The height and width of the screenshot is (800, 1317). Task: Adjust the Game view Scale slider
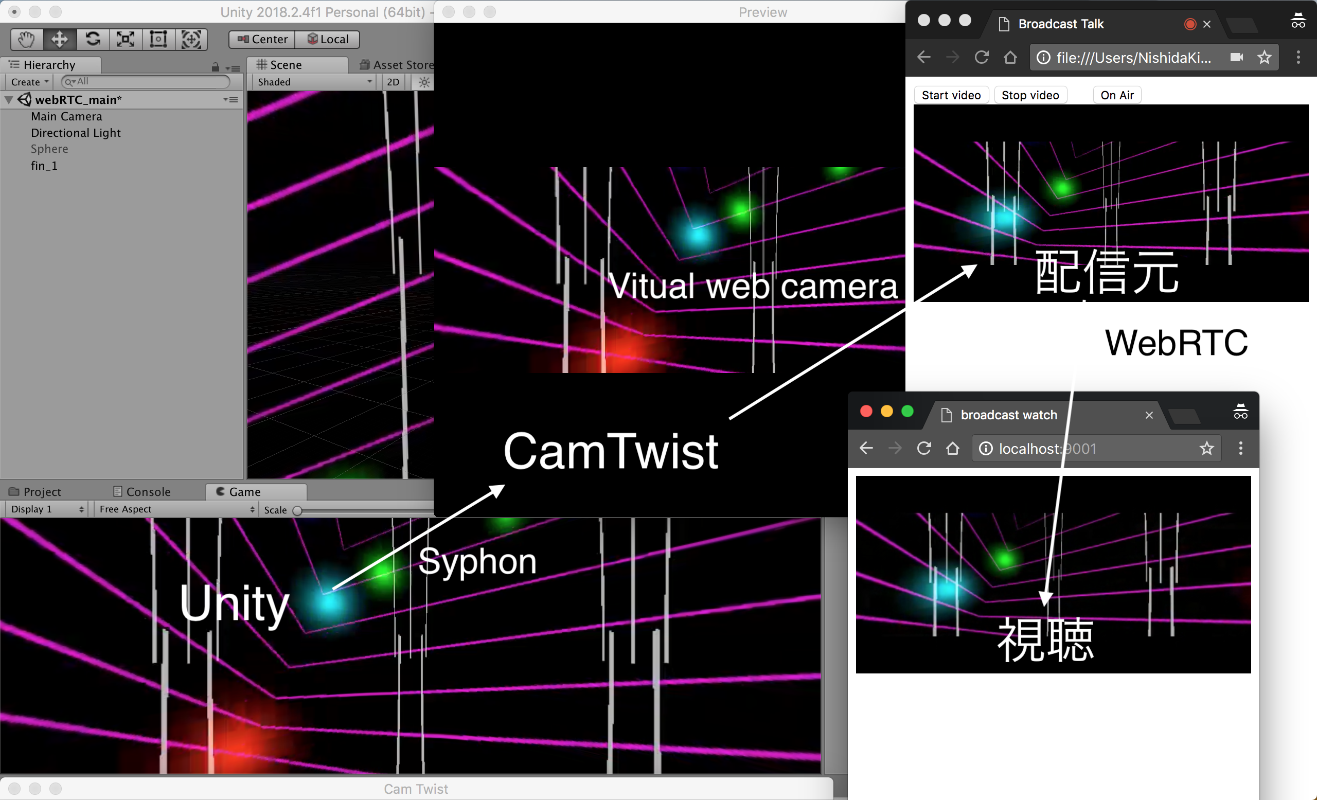298,510
